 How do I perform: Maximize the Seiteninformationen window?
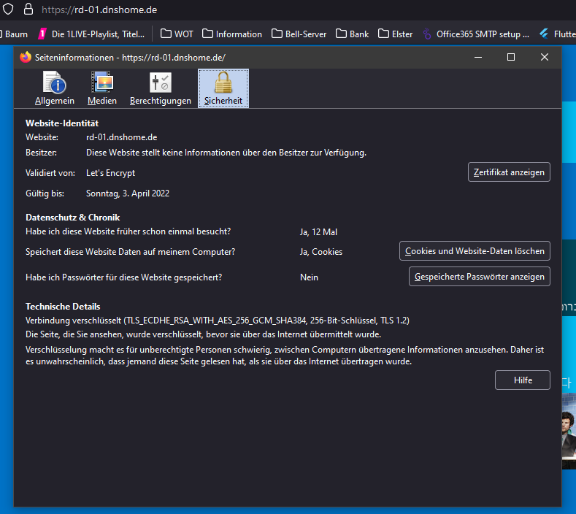point(511,57)
